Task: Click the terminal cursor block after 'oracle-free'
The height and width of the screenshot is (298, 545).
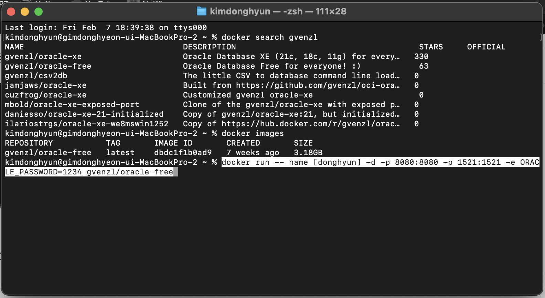Action: (x=176, y=172)
